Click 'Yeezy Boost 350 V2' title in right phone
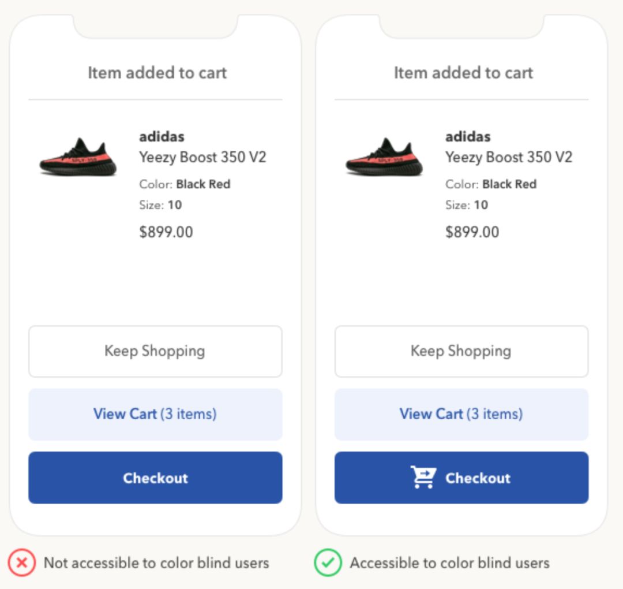The height and width of the screenshot is (589, 623). (x=509, y=157)
